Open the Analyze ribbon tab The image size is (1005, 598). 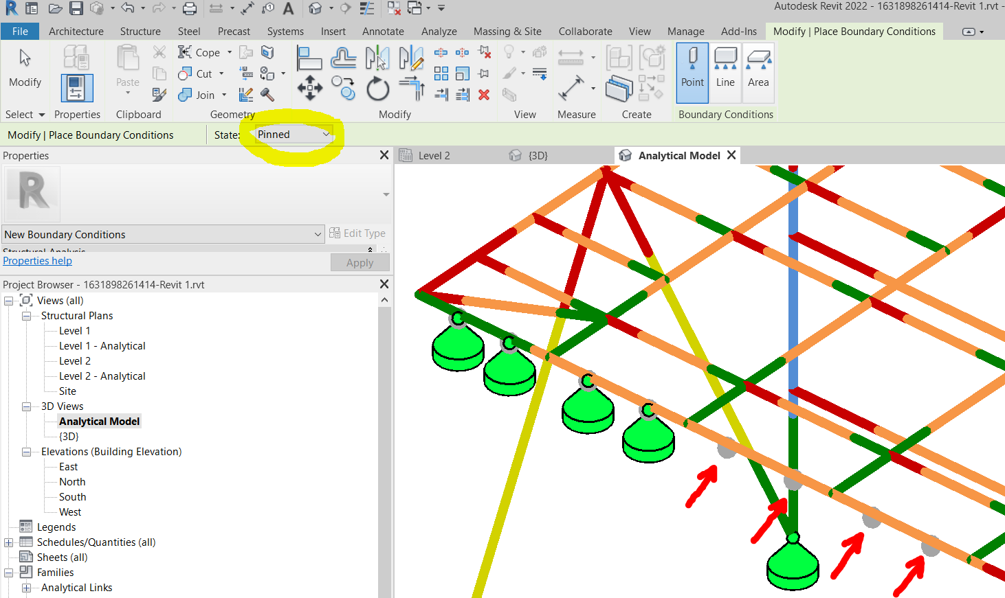439,31
